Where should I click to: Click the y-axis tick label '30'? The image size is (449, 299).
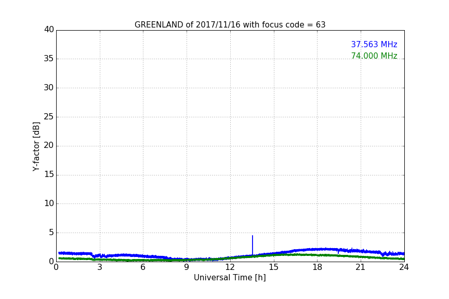(49, 88)
